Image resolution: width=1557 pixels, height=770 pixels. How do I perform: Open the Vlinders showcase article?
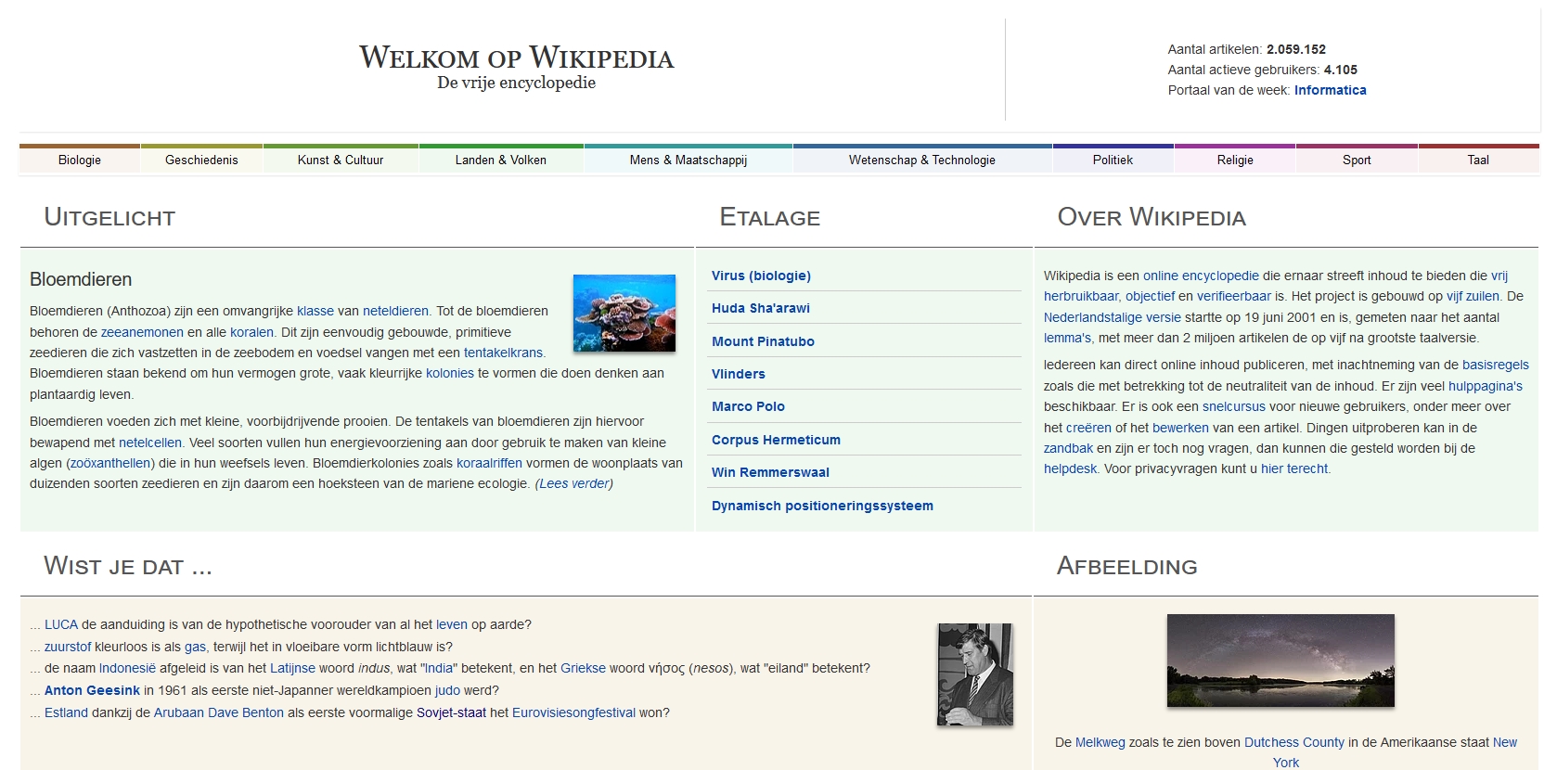pos(739,374)
